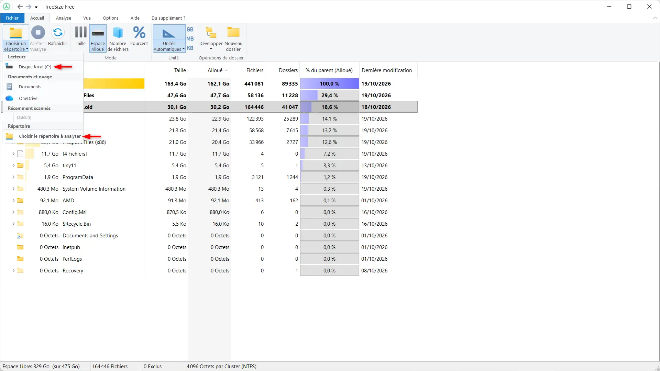Click the Nouveau dossier icon
This screenshot has height=371, width=660.
point(233,32)
